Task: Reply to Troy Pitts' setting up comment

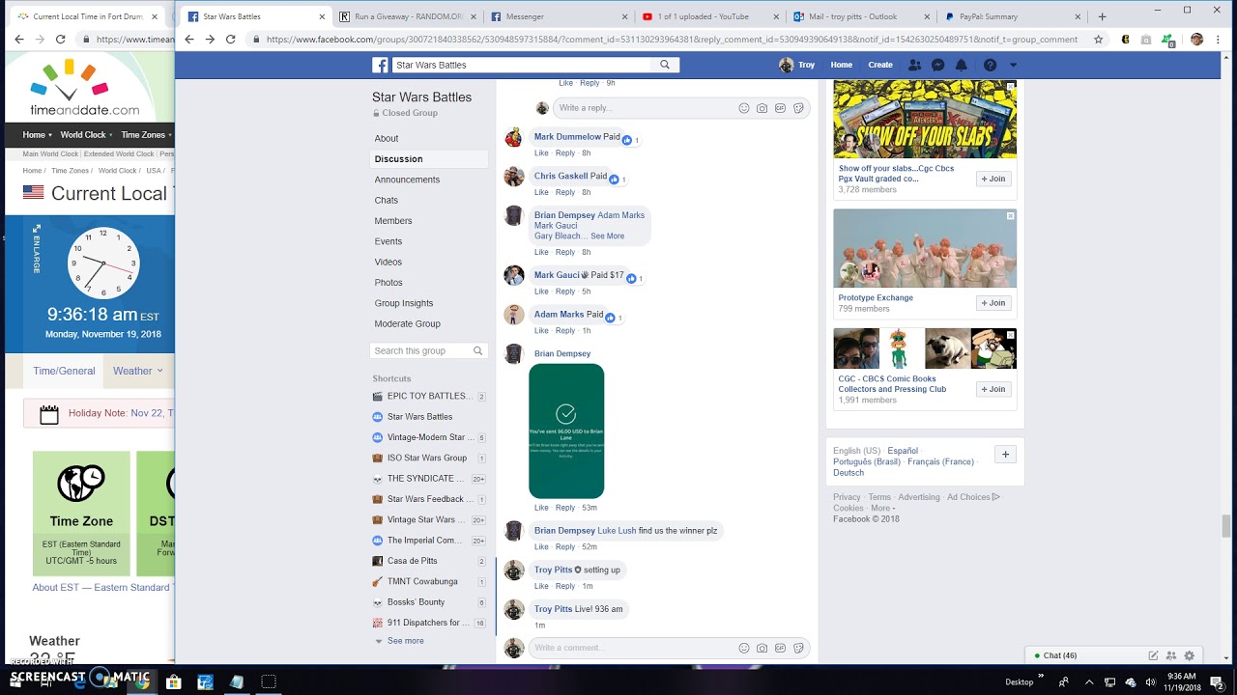Action: pyautogui.click(x=565, y=586)
